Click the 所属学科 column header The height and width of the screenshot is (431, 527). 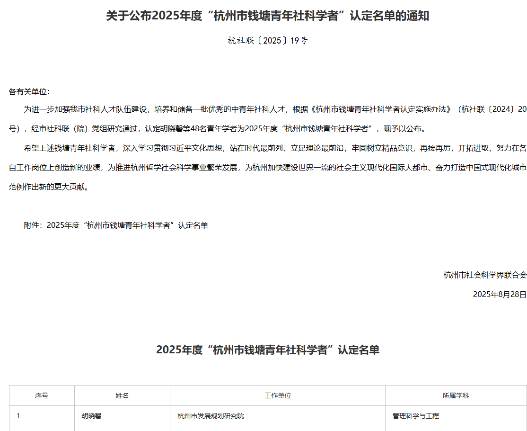click(456, 395)
